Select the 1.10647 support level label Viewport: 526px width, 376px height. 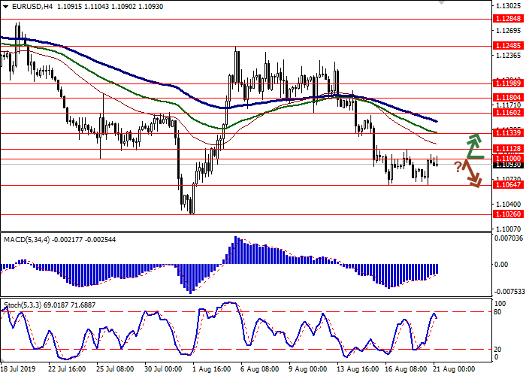click(509, 185)
